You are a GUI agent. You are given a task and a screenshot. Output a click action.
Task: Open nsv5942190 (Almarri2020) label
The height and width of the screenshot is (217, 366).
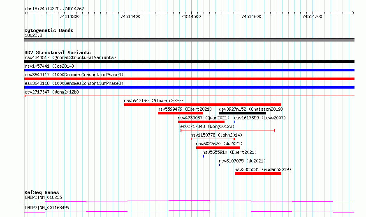[x=153, y=101]
